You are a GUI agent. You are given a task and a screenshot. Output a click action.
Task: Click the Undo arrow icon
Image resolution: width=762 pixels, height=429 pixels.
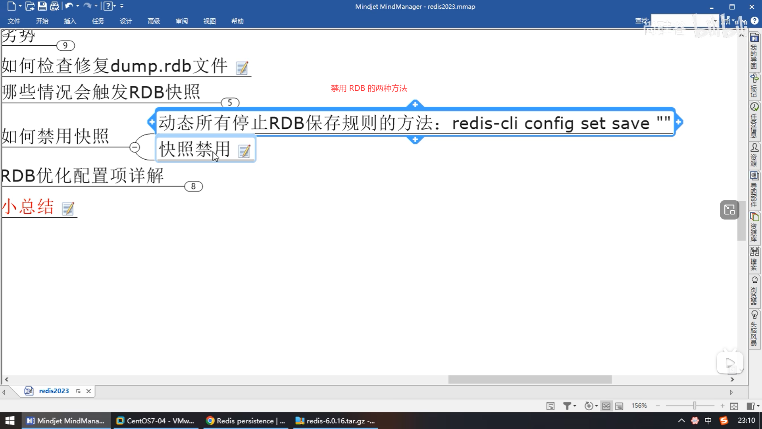[x=69, y=6]
